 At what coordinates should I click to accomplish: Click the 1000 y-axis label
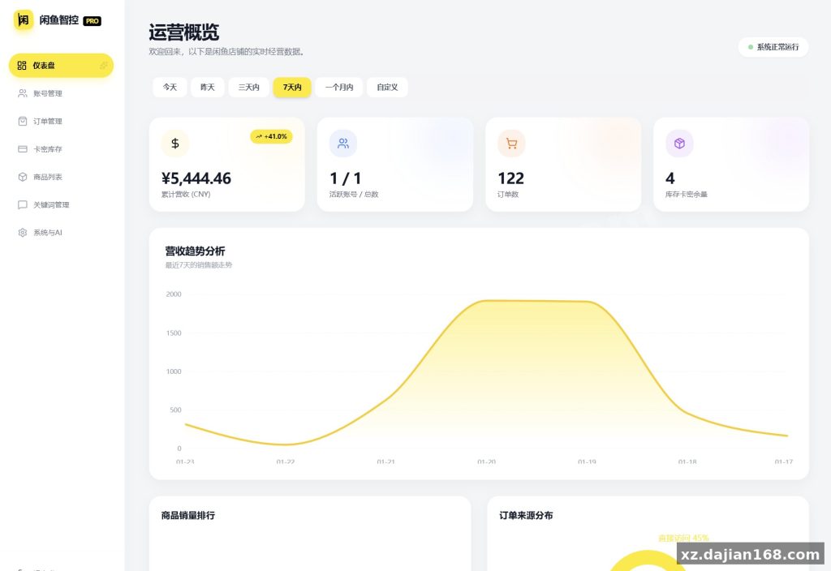point(174,371)
